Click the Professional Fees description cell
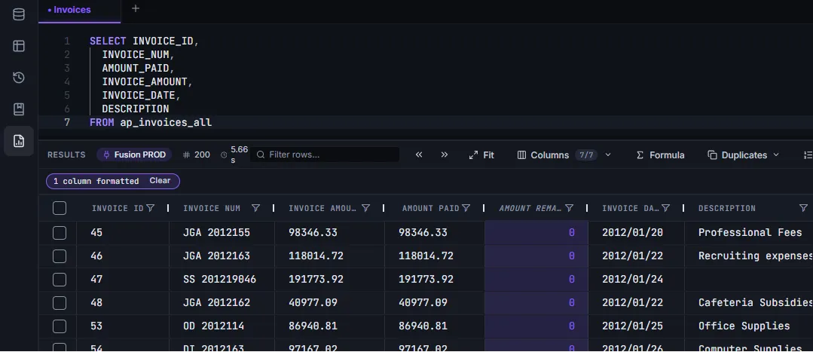 750,233
